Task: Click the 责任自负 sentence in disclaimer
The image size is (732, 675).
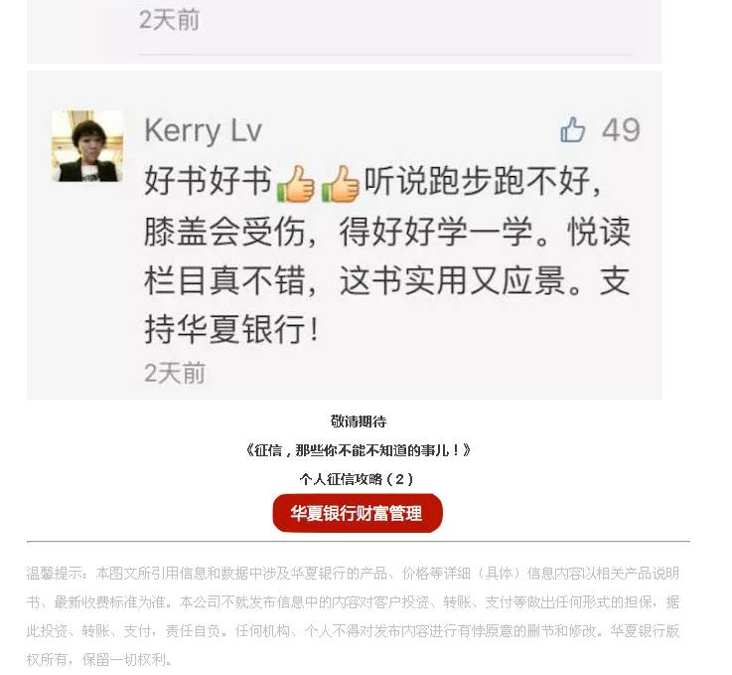Action: [193, 631]
